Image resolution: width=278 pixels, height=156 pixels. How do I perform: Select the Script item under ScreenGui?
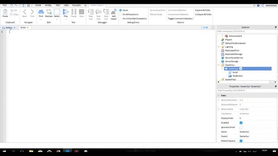pos(235,72)
